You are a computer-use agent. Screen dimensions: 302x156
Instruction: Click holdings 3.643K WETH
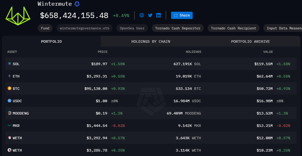pyautogui.click(x=188, y=138)
